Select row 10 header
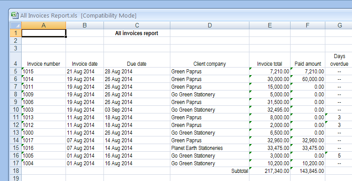Screen dimensions: 352x181 coord(16,109)
